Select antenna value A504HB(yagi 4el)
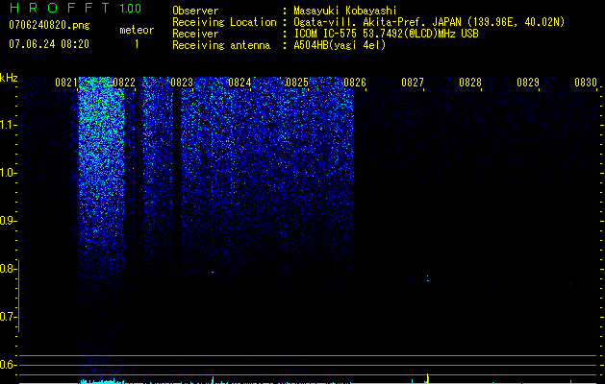The image size is (605, 384). pyautogui.click(x=340, y=45)
